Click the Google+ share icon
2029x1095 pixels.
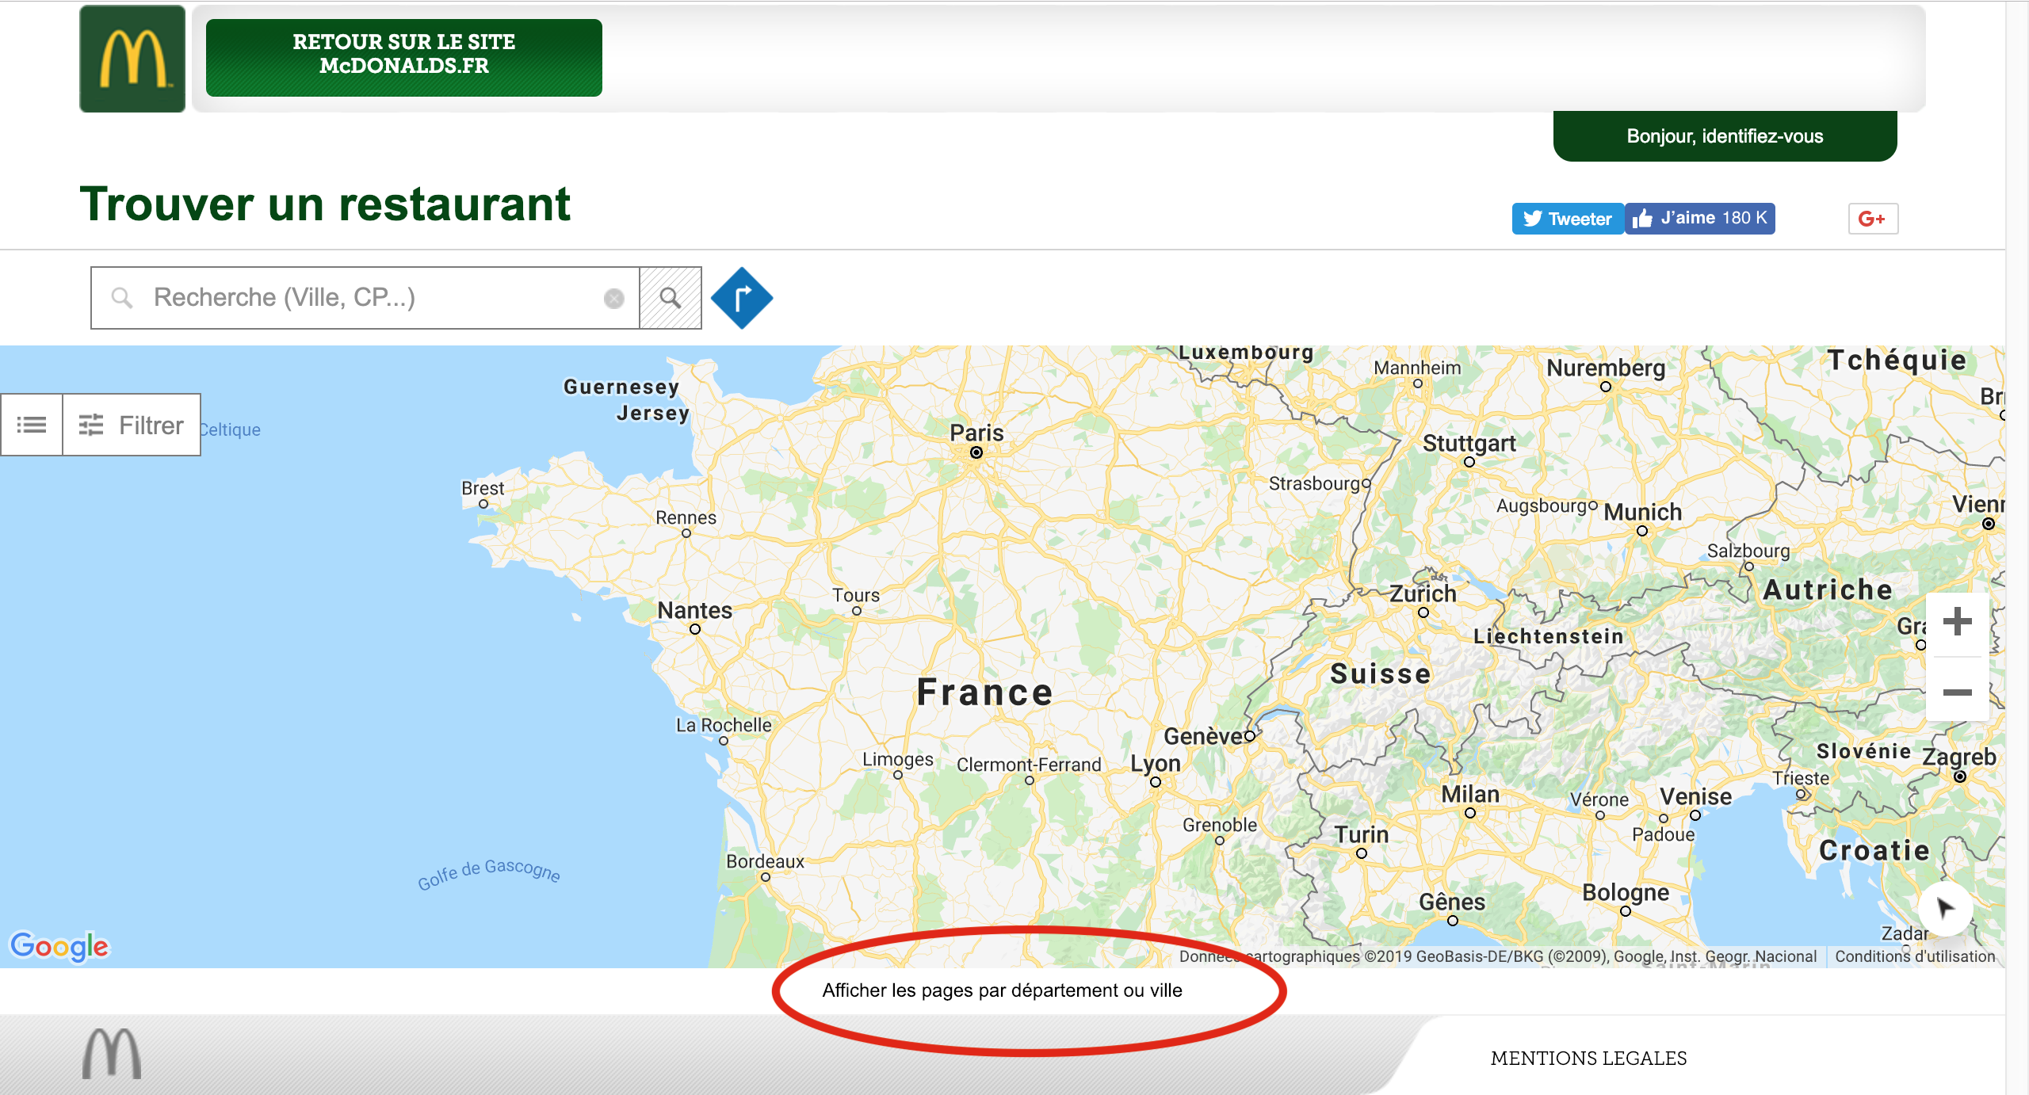pos(1873,219)
